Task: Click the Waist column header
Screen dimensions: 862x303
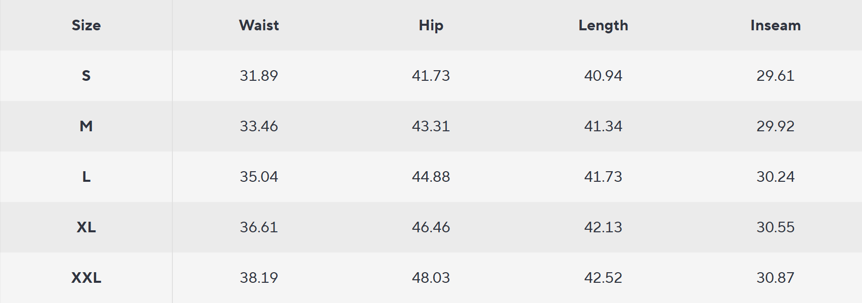Action: coord(259,25)
